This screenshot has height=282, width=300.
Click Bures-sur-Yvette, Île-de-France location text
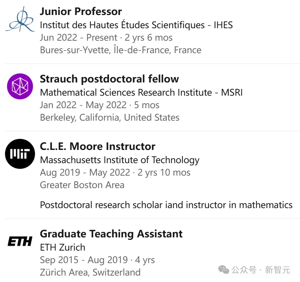(120, 50)
